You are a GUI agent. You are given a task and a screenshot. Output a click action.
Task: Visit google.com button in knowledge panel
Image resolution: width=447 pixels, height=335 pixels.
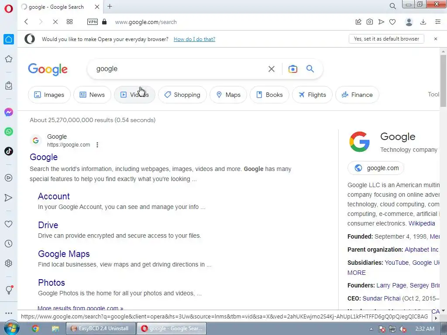[x=376, y=168]
